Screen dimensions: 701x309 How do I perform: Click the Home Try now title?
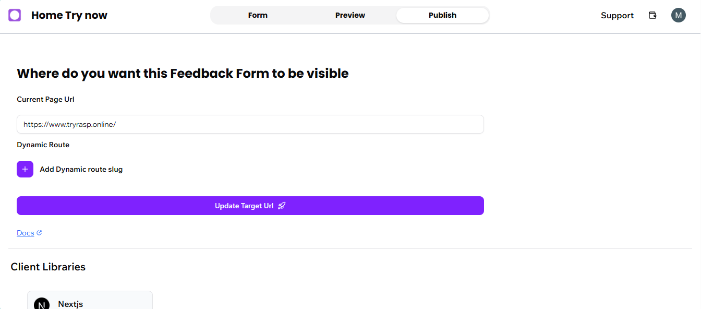(x=69, y=15)
